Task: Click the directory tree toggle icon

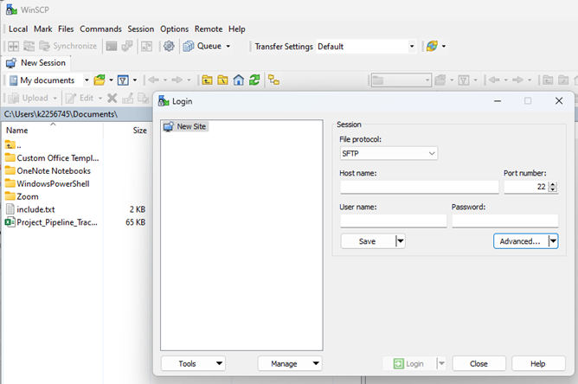Action: pyautogui.click(x=274, y=80)
